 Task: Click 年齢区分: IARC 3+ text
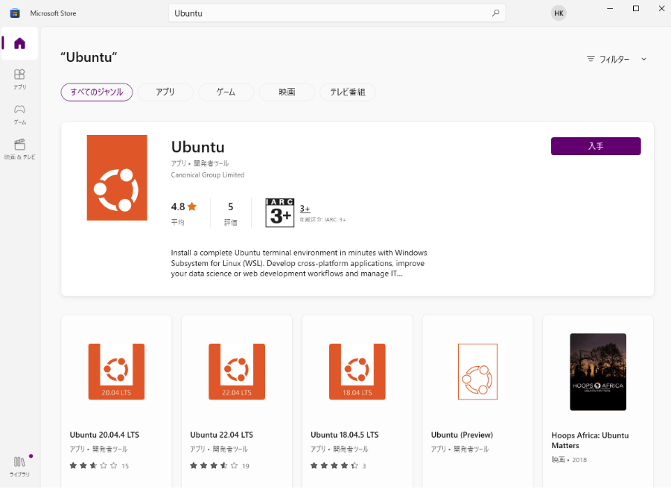(x=322, y=220)
